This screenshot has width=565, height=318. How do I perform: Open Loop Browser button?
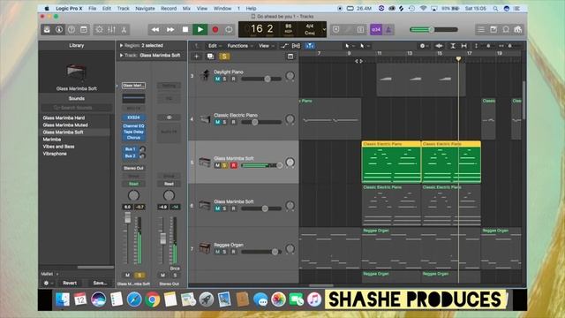506,29
